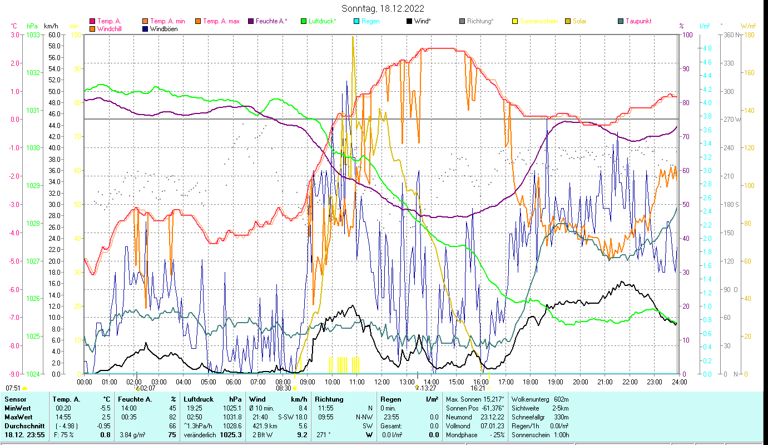The height and width of the screenshot is (445, 768).
Task: Select the 'Windböen' legend label
Action: [x=164, y=29]
